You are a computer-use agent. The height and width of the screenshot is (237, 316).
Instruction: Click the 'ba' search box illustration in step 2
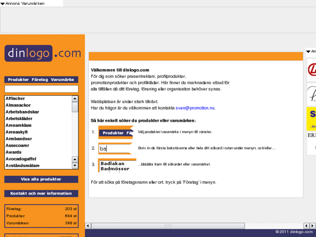click(115, 148)
